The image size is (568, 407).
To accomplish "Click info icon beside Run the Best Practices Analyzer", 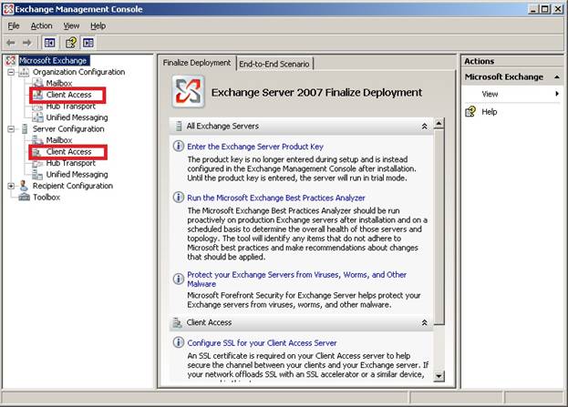I will (x=178, y=198).
